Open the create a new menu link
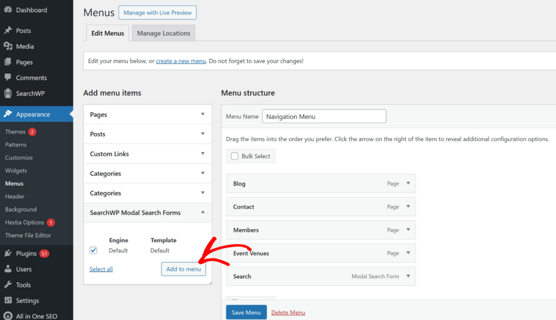The image size is (556, 320). point(180,61)
